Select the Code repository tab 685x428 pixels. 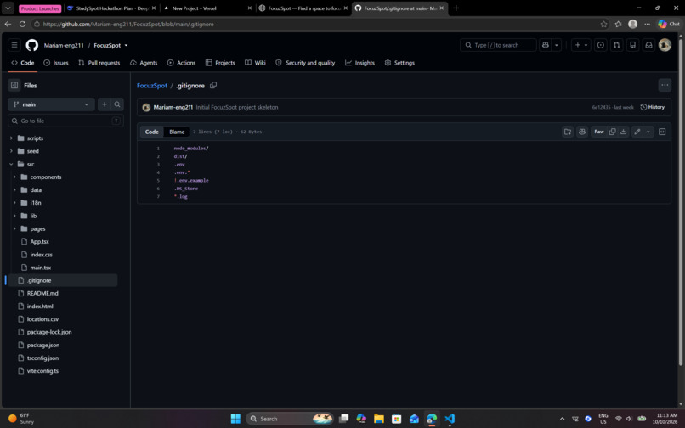click(23, 63)
